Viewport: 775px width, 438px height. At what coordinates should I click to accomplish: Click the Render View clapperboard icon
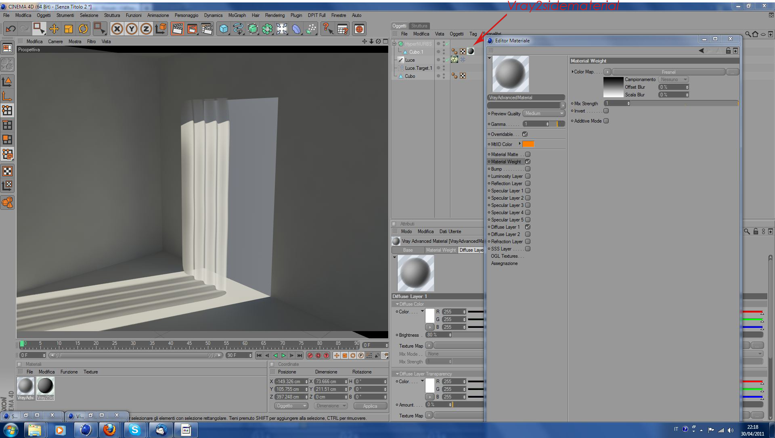(177, 29)
